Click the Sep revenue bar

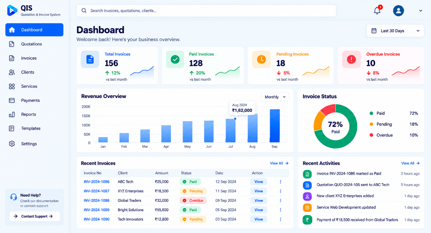click(x=274, y=126)
